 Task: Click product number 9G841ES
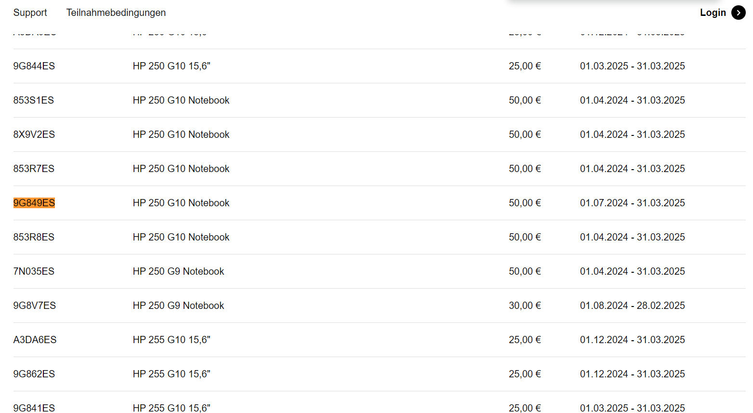34,408
